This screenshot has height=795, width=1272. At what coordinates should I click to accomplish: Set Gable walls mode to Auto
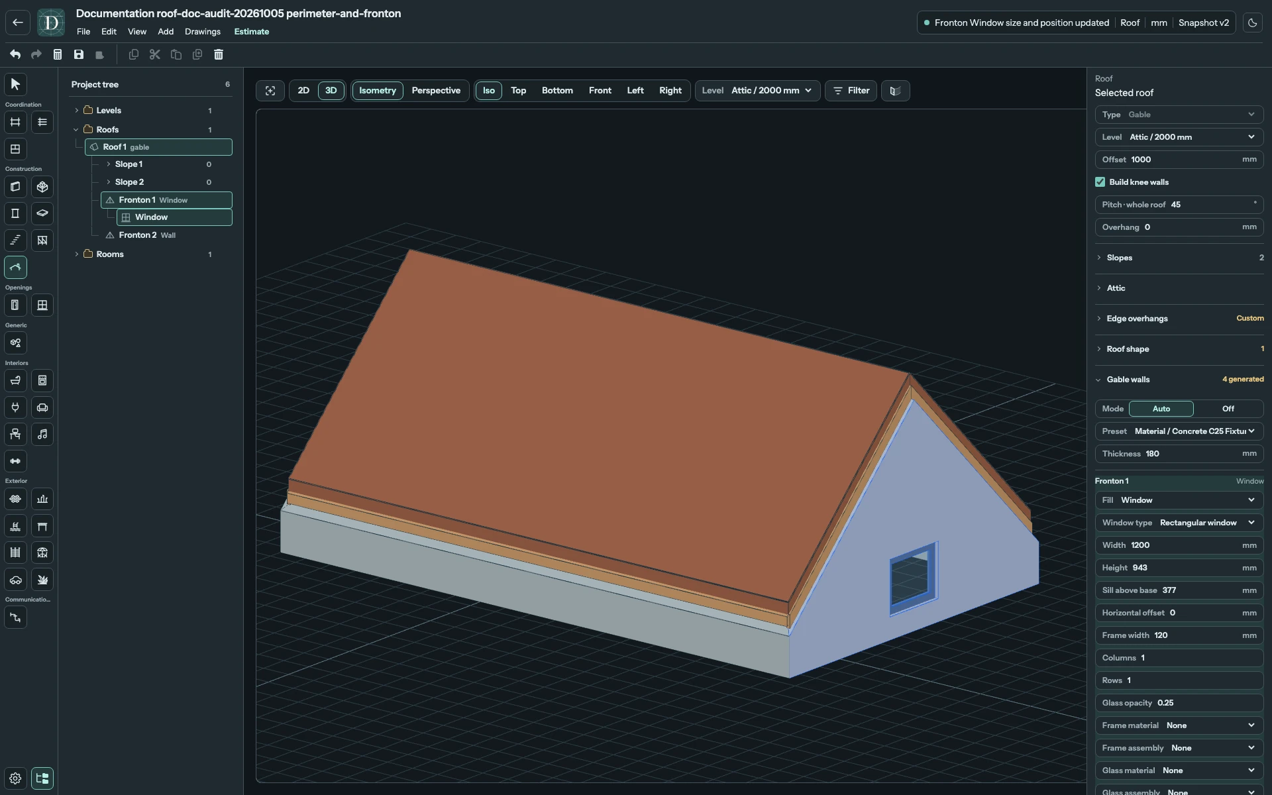coord(1161,409)
